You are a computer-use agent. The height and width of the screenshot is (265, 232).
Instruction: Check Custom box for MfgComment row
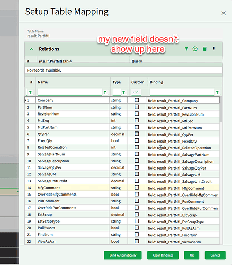[x=137, y=188]
